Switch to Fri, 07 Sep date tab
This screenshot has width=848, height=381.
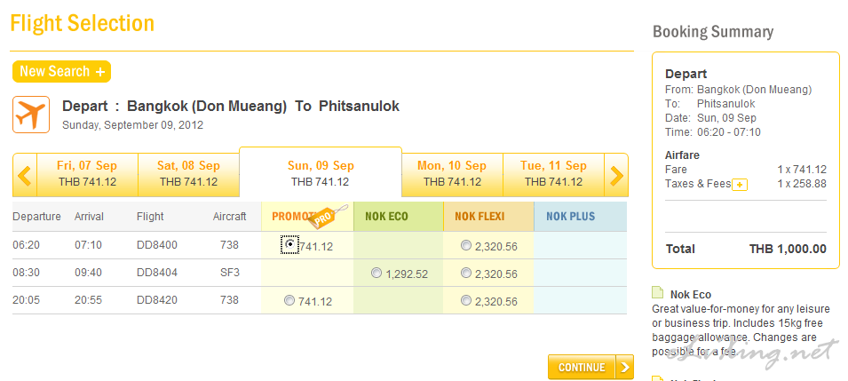[x=86, y=174]
